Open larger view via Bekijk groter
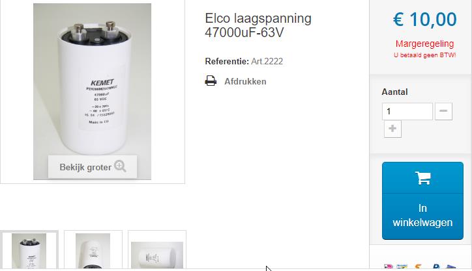472x271 pixels. click(x=93, y=167)
